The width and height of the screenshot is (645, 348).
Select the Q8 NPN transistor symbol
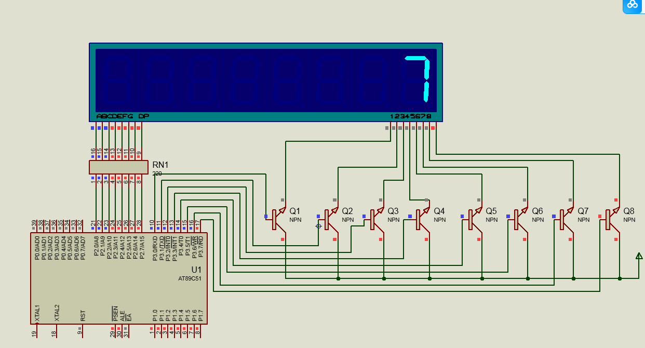coord(611,219)
